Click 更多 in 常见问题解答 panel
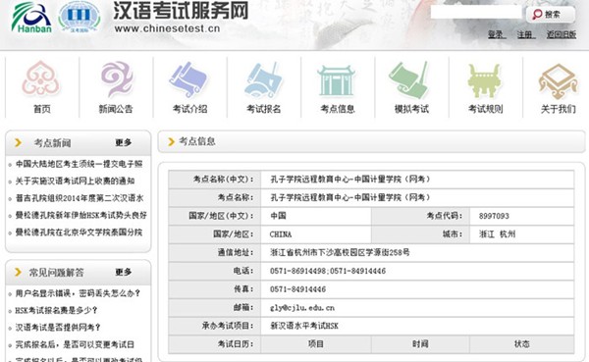This screenshot has height=362, width=589. click(x=124, y=272)
